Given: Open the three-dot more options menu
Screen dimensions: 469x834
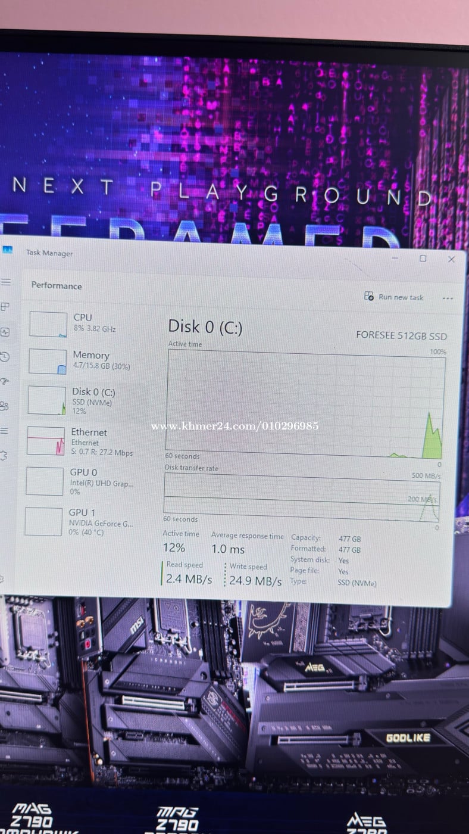Looking at the screenshot, I should tap(448, 298).
